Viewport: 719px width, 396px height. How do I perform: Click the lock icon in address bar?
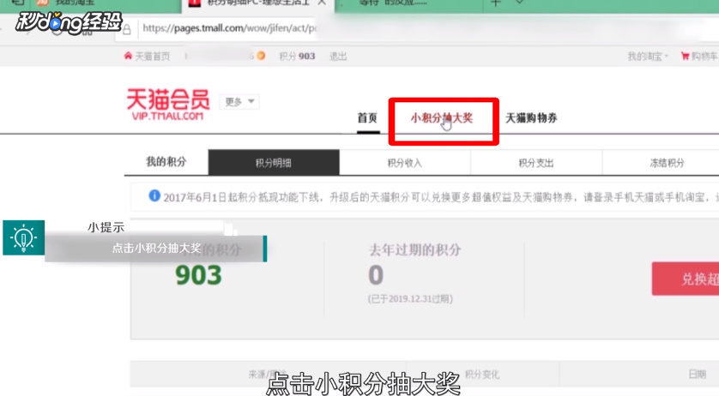point(127,29)
